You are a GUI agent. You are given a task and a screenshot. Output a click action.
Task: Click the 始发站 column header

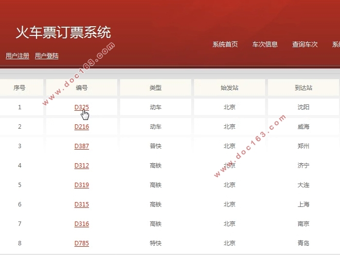(x=230, y=87)
